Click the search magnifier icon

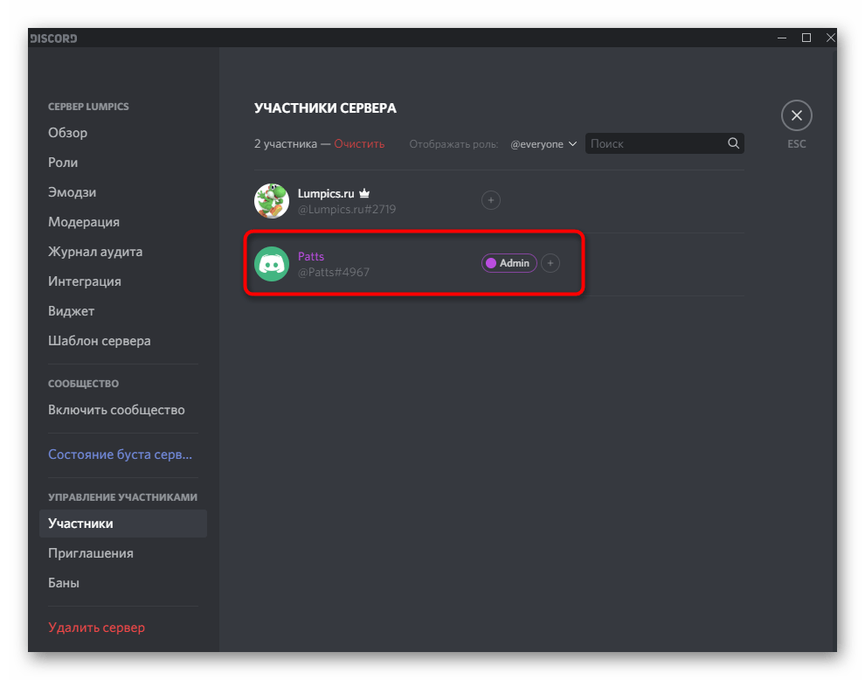tap(734, 143)
